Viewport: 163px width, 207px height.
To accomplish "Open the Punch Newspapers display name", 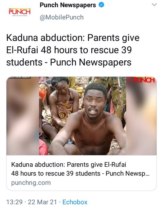I will point(68,5).
